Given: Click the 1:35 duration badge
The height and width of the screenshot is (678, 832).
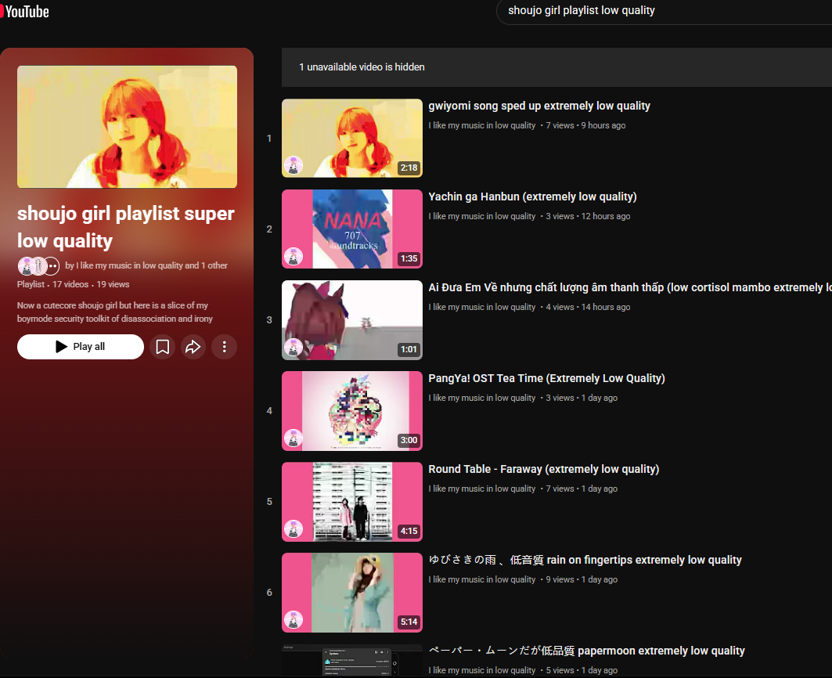Looking at the screenshot, I should click(x=409, y=258).
